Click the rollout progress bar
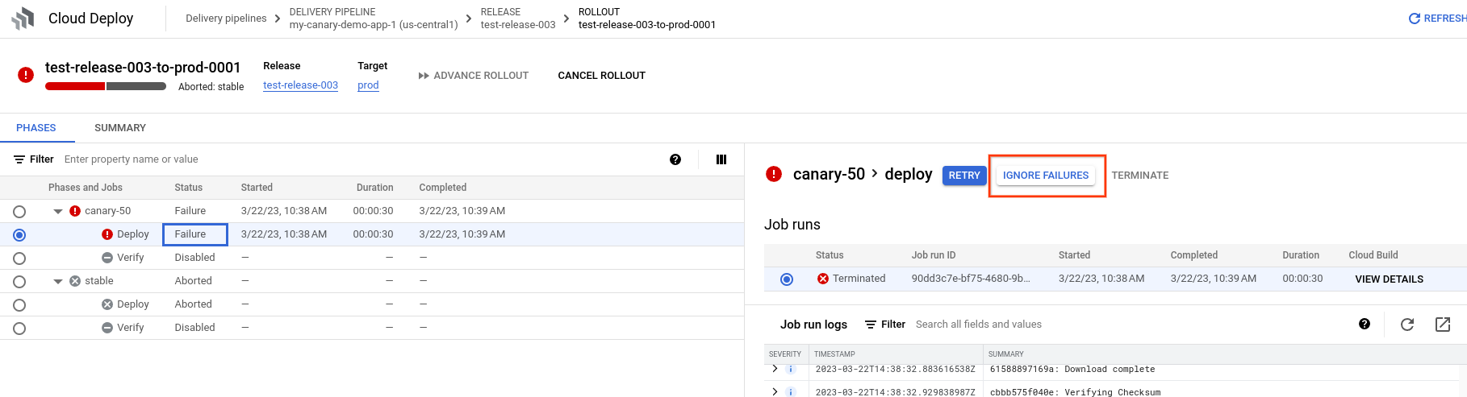Image resolution: width=1467 pixels, height=397 pixels. 106,86
